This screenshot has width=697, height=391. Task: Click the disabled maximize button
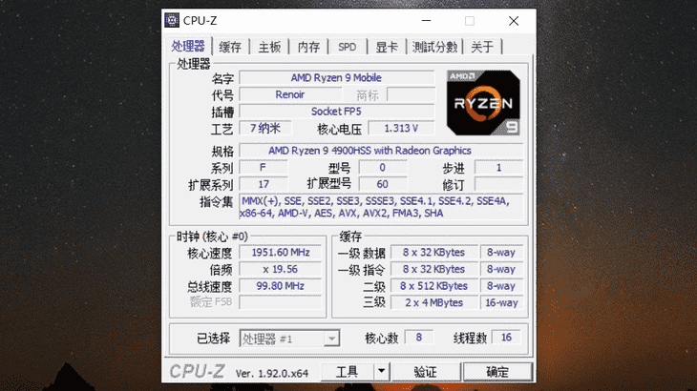(470, 21)
